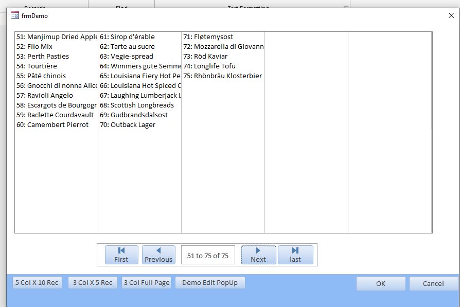The width and height of the screenshot is (460, 307).
Task: Jump to last page button
Action: 295,255
